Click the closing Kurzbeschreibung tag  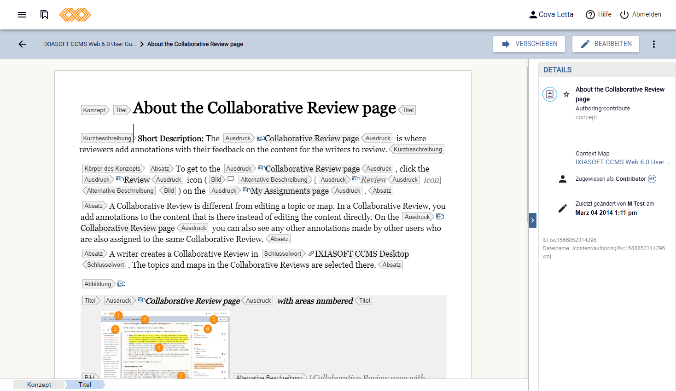[x=417, y=149]
